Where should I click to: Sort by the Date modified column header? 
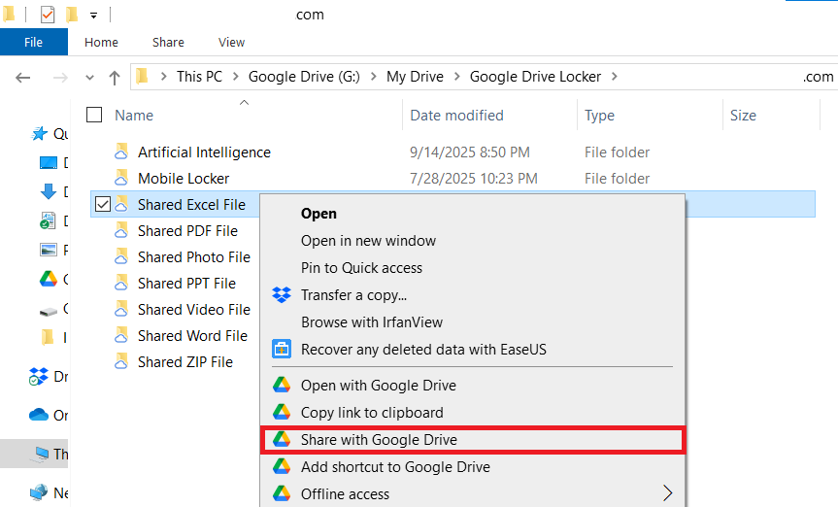pyautogui.click(x=456, y=116)
